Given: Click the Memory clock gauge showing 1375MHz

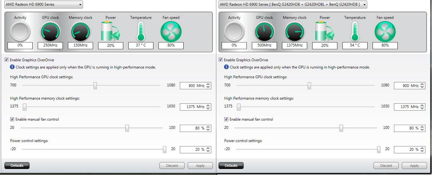Looking at the screenshot, I should click(295, 31).
